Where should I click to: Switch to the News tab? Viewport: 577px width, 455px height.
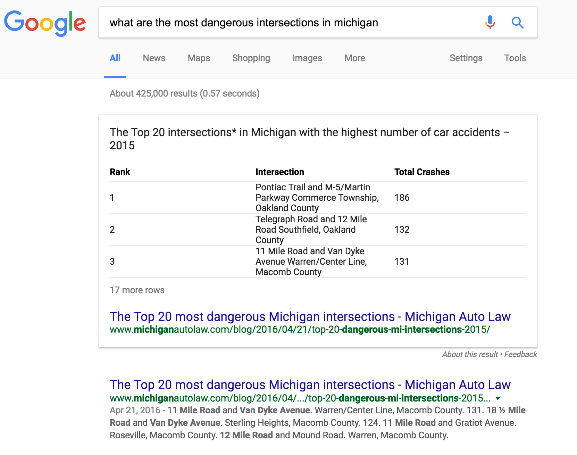[154, 58]
